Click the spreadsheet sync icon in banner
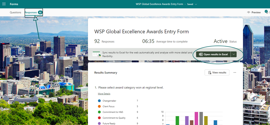Screen dimensions: 270x125 tap(97, 54)
